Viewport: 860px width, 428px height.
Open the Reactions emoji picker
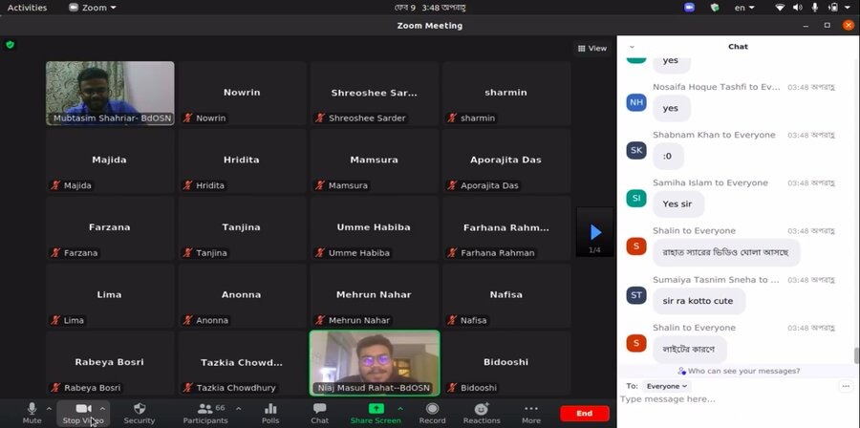(482, 412)
